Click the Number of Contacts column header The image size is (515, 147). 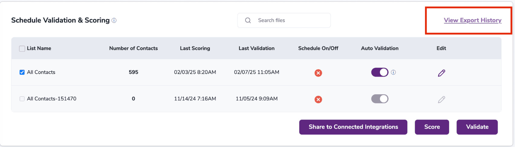pyautogui.click(x=133, y=48)
